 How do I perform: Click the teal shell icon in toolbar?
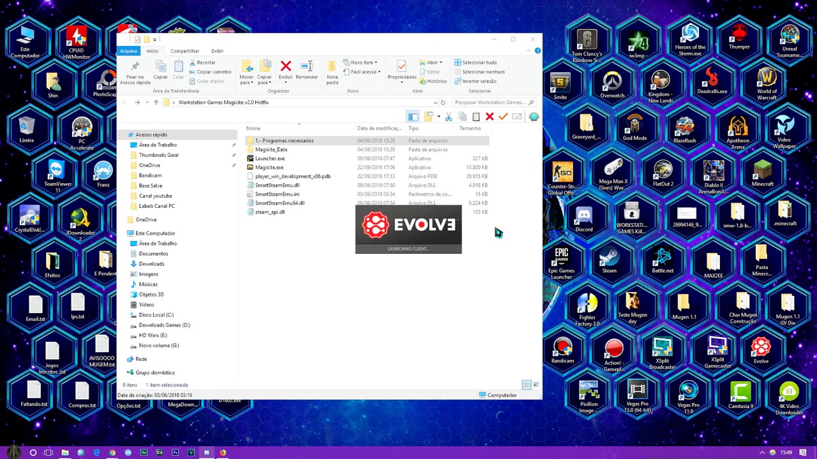pyautogui.click(x=534, y=117)
